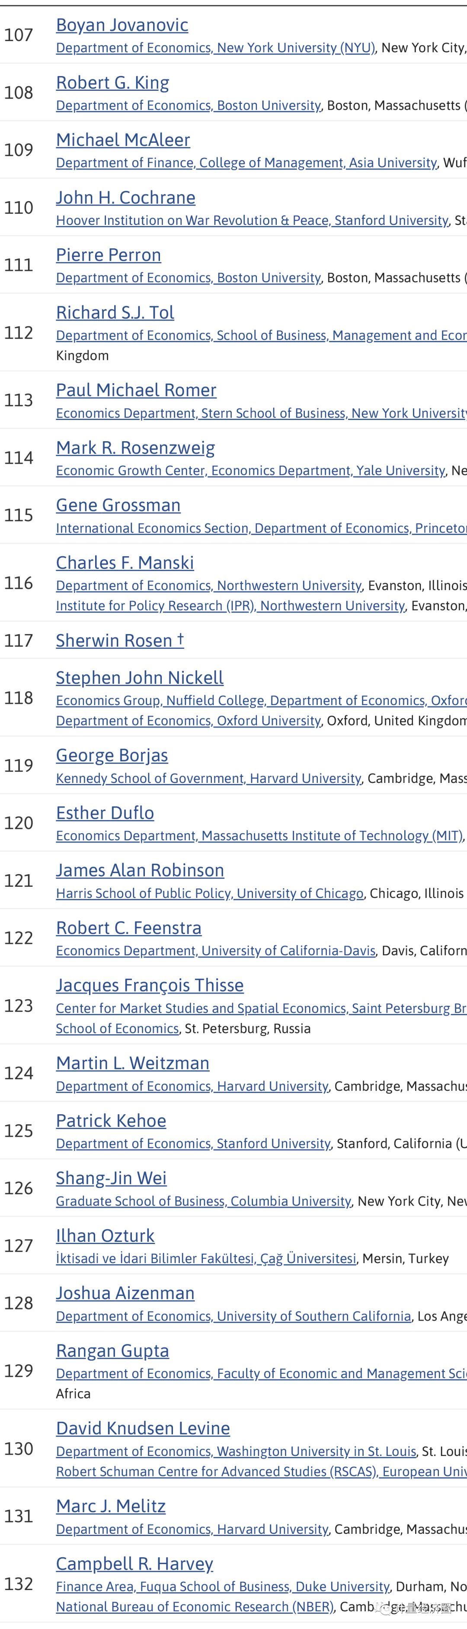Open Harris School of Public Policy link
The height and width of the screenshot is (1629, 467).
[210, 893]
